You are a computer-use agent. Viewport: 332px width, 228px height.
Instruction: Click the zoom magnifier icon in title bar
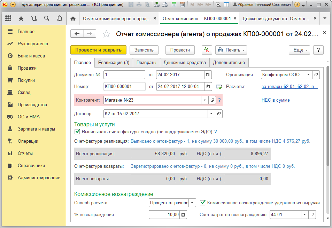coord(218,5)
